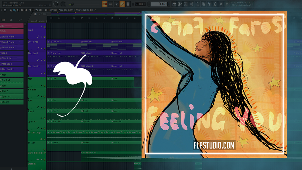This screenshot has height=170, width=302.
Task: Open the Mixer panel from the top toolbar
Action: (x=192, y=4)
